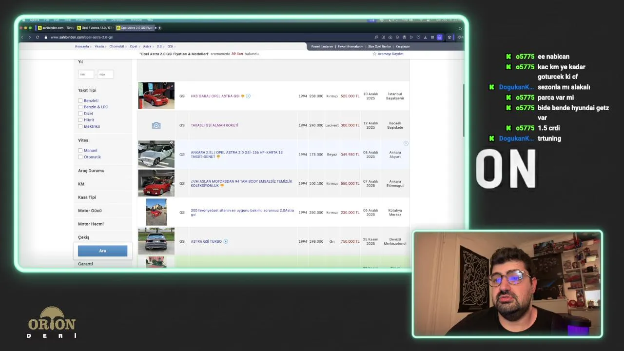This screenshot has width=624, height=351.
Task: Expand the Çekiş filter section
Action: pos(83,237)
